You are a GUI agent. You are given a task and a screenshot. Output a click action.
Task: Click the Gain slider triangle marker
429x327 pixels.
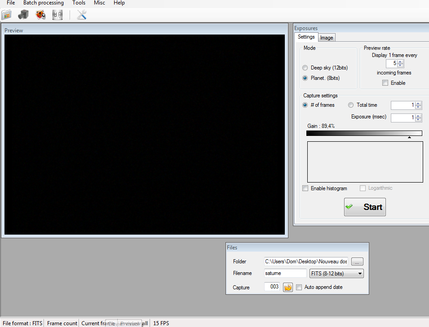pyautogui.click(x=409, y=137)
